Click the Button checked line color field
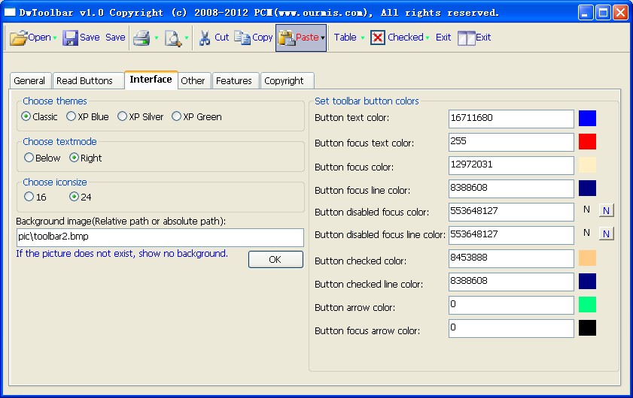The height and width of the screenshot is (398, 633). pyautogui.click(x=511, y=282)
